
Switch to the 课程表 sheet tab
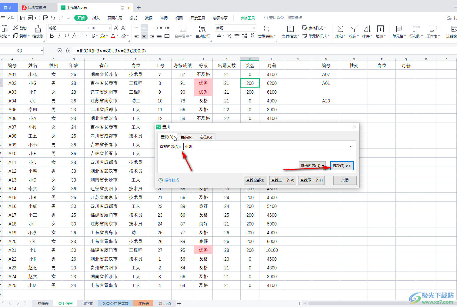pos(143,303)
